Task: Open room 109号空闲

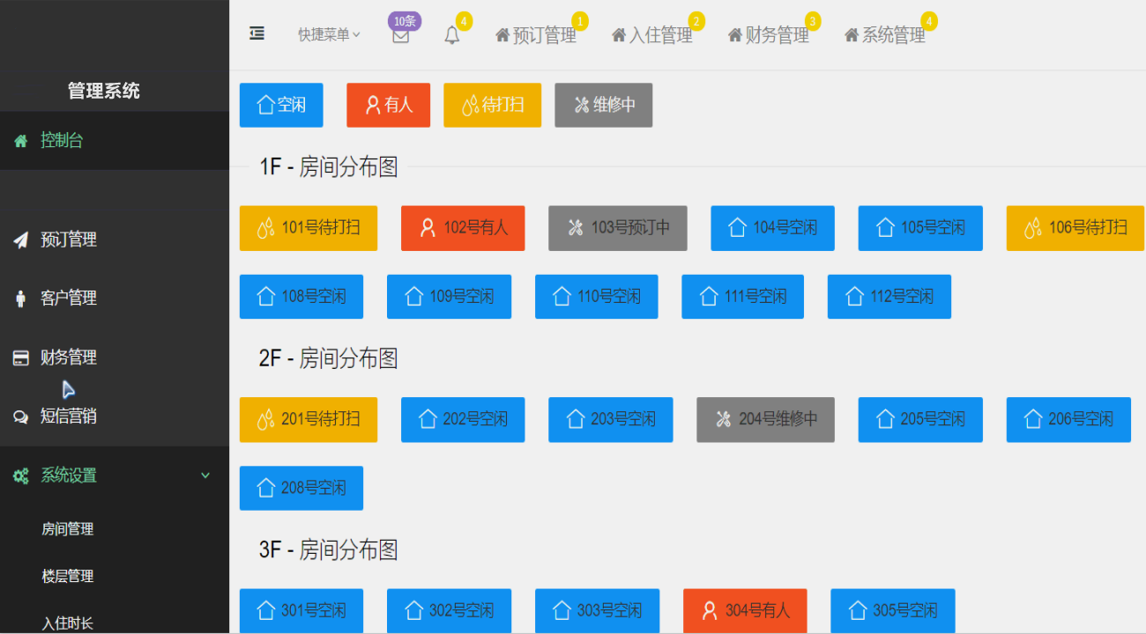Action: pos(449,297)
